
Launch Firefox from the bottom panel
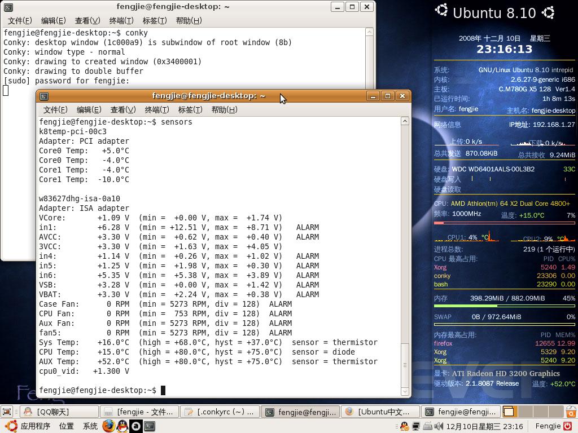pos(108,426)
